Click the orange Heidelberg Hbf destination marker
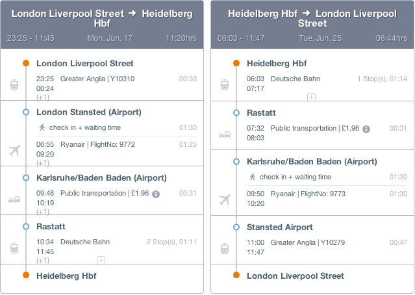The width and height of the screenshot is (415, 295). 26,275
